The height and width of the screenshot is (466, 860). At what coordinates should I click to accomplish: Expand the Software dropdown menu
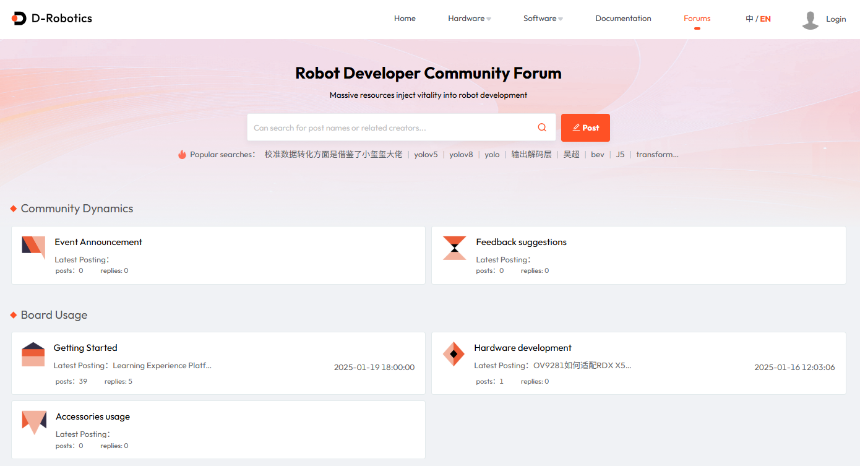(x=543, y=19)
